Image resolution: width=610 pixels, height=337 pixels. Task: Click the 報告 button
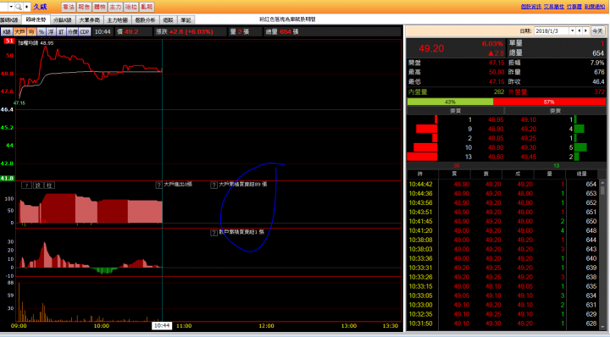[x=84, y=7]
